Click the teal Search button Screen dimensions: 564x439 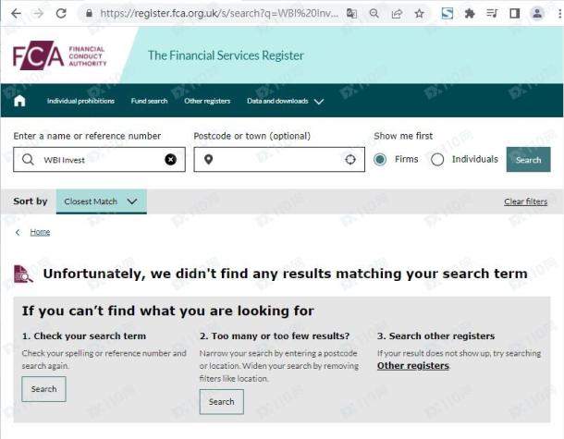pyautogui.click(x=528, y=159)
